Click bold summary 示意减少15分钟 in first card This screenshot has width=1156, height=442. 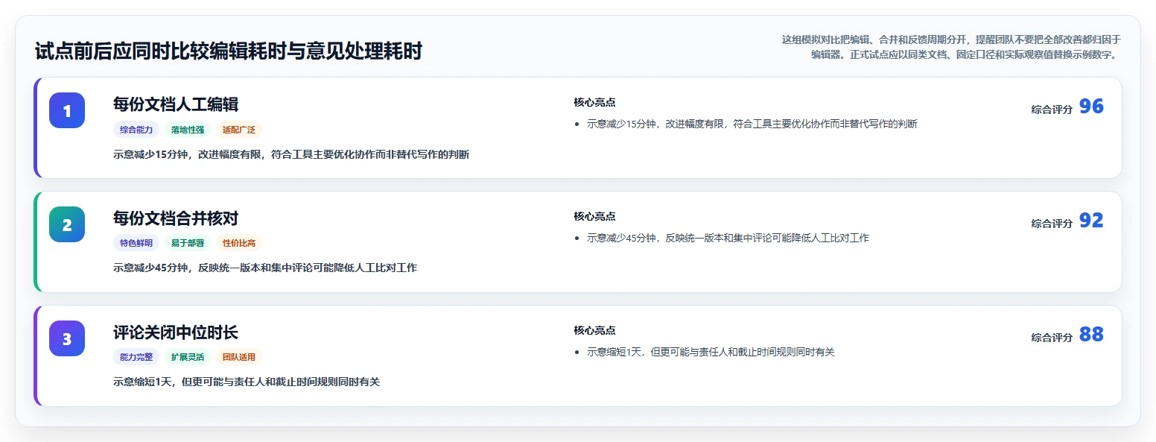pyautogui.click(x=291, y=155)
